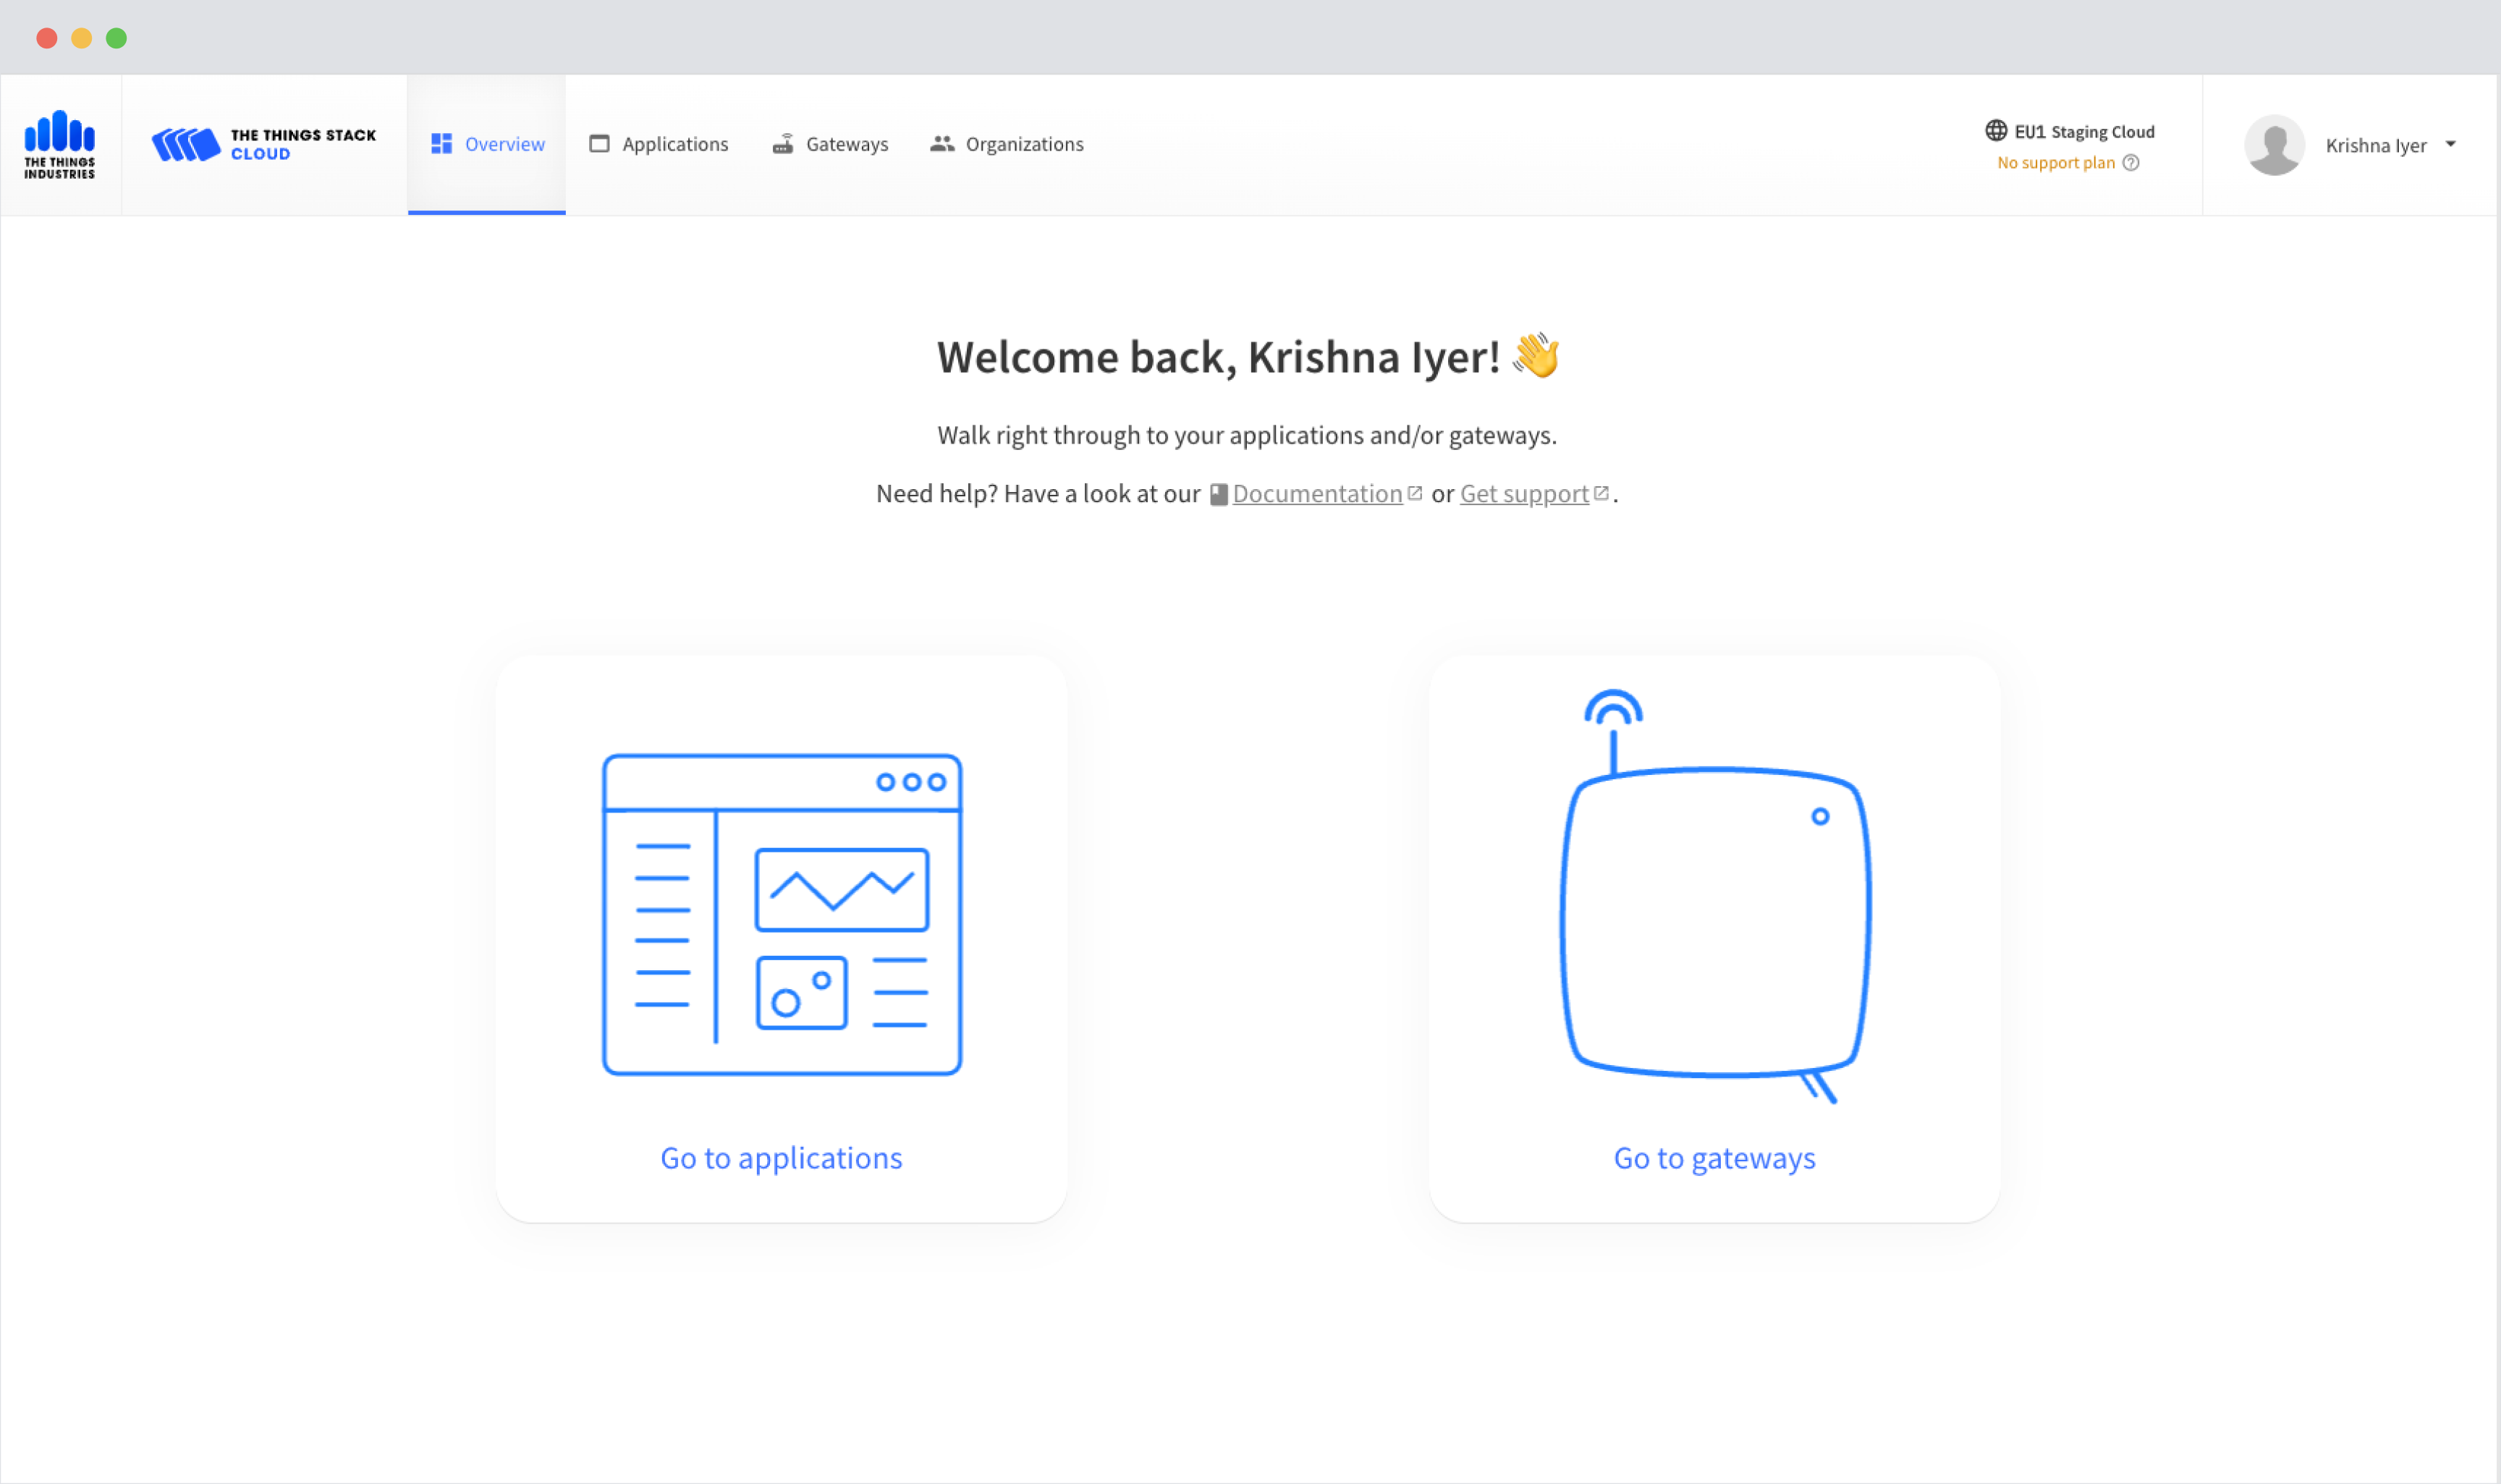Click the Overview tab label
This screenshot has width=2501, height=1484.
click(505, 143)
